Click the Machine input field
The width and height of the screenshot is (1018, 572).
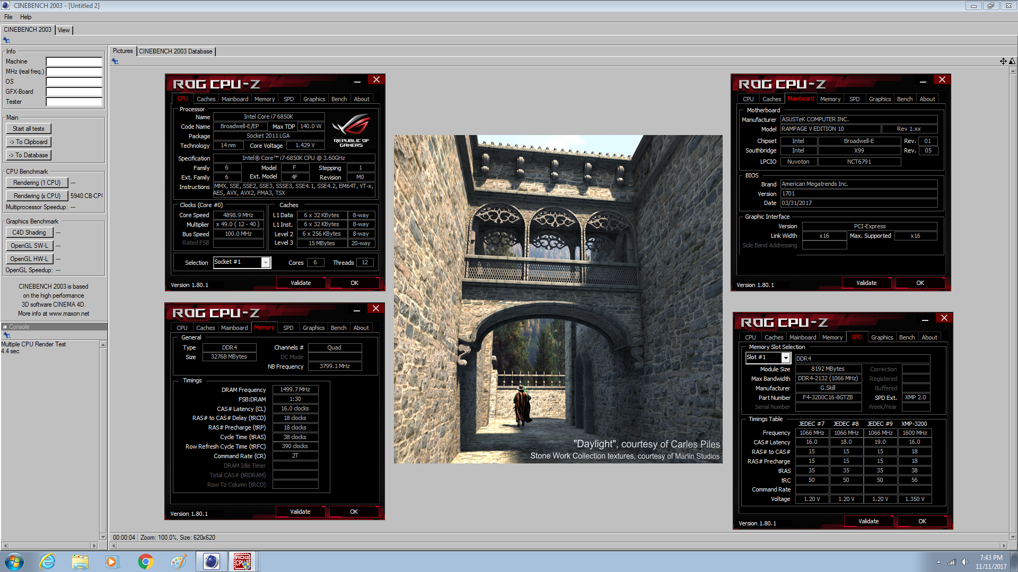(74, 61)
